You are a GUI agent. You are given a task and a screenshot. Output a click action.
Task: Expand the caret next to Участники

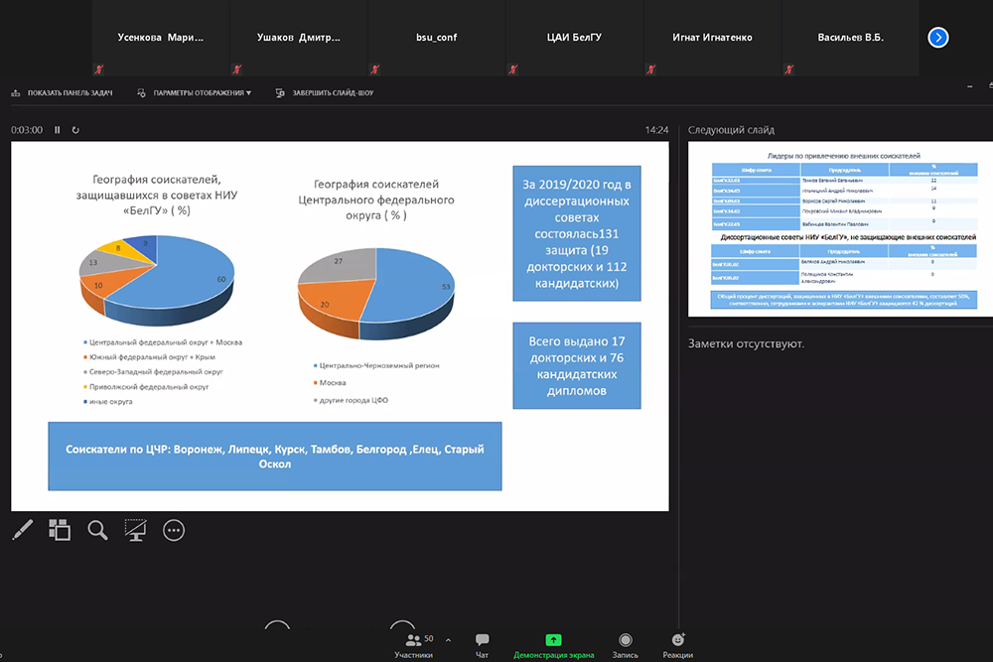tap(448, 640)
